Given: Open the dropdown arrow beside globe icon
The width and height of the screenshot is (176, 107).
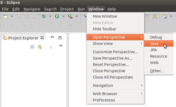Looking at the screenshot, I should tap(171, 17).
